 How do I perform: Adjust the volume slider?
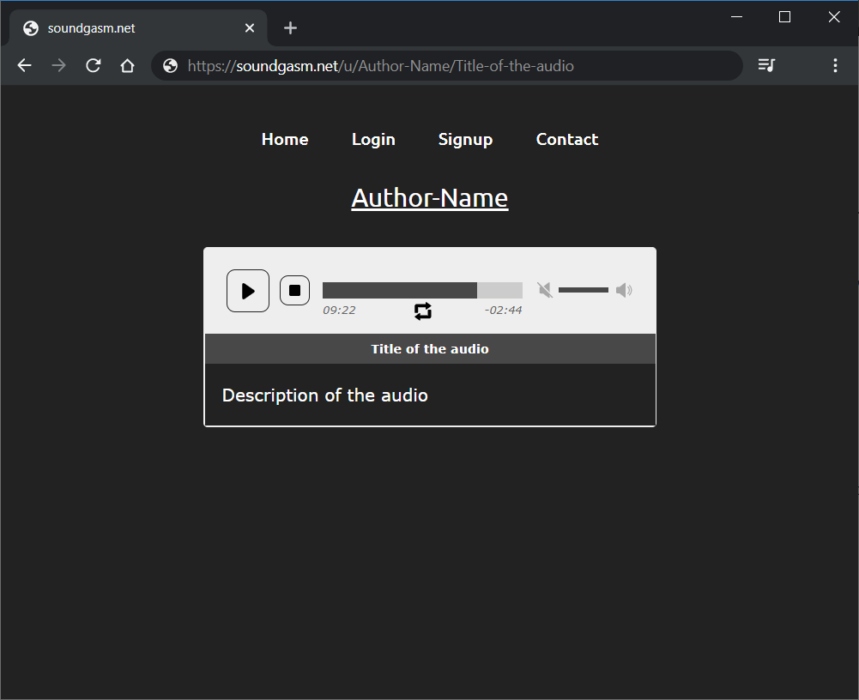click(584, 290)
